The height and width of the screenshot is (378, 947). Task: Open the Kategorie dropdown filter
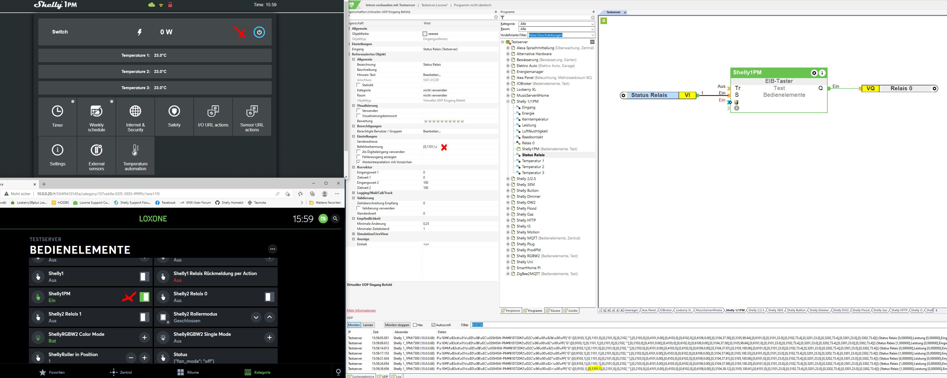pyautogui.click(x=556, y=24)
